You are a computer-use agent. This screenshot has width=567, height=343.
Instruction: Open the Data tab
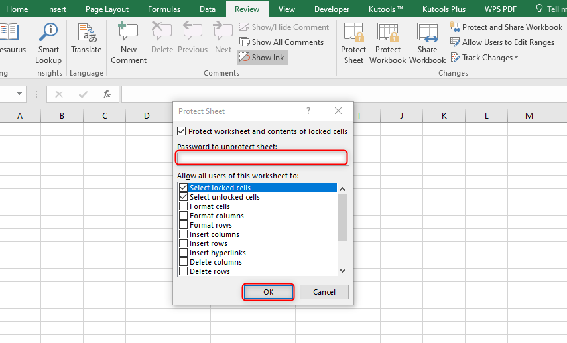pyautogui.click(x=208, y=9)
